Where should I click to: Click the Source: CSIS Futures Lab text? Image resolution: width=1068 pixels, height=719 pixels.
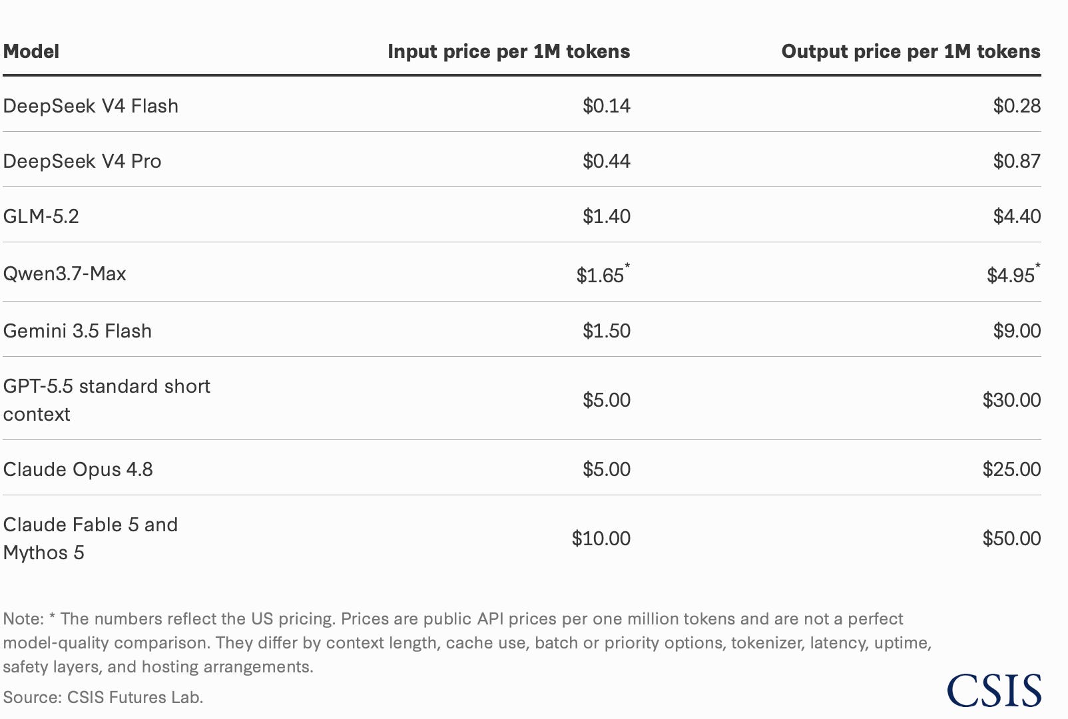(103, 697)
